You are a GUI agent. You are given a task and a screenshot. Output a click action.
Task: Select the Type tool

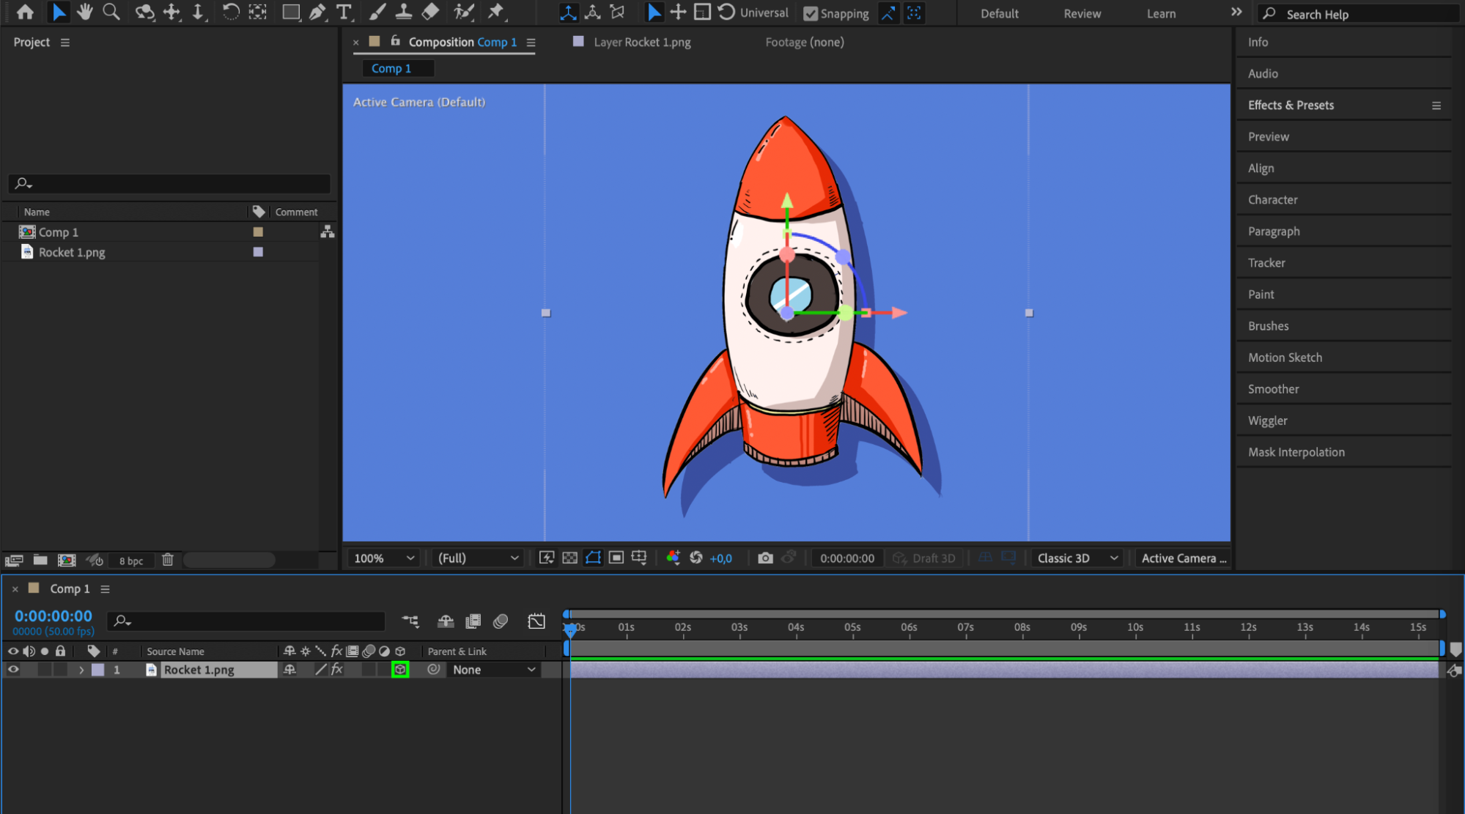click(x=343, y=12)
